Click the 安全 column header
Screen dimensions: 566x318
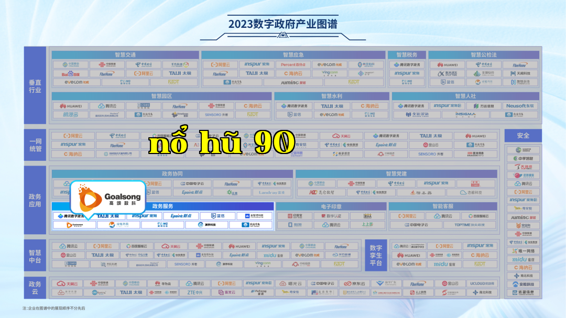click(523, 136)
